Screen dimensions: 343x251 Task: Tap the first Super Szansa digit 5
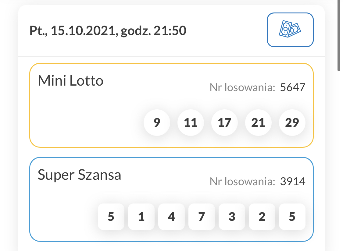pyautogui.click(x=111, y=217)
